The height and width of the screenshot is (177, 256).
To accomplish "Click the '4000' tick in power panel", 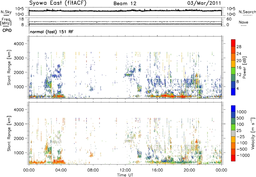I will tap(19, 44).
